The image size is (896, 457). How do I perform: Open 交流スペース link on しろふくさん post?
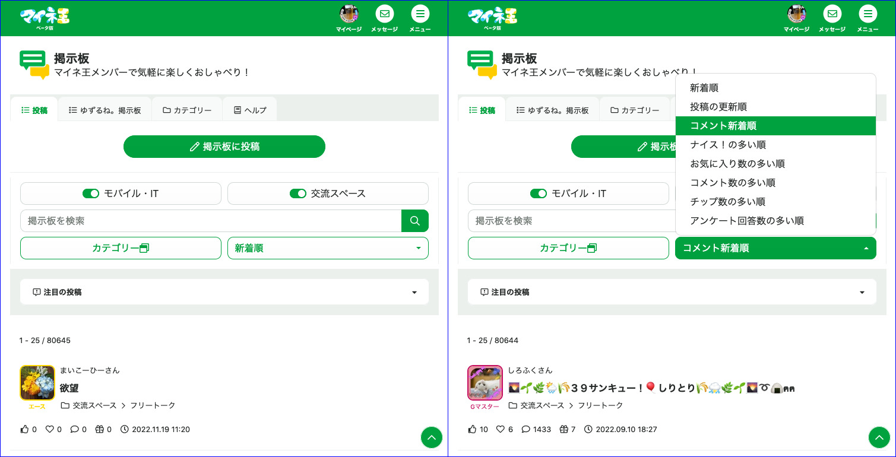coord(542,405)
